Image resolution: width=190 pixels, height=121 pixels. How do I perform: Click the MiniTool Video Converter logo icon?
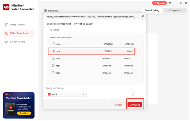click(6, 7)
